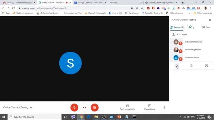The height and width of the screenshot is (120, 214).
Task: Open a new browser tab
Action: [183, 3]
